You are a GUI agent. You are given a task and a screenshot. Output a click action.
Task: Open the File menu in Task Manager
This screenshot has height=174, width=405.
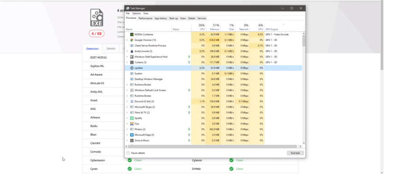click(128, 13)
